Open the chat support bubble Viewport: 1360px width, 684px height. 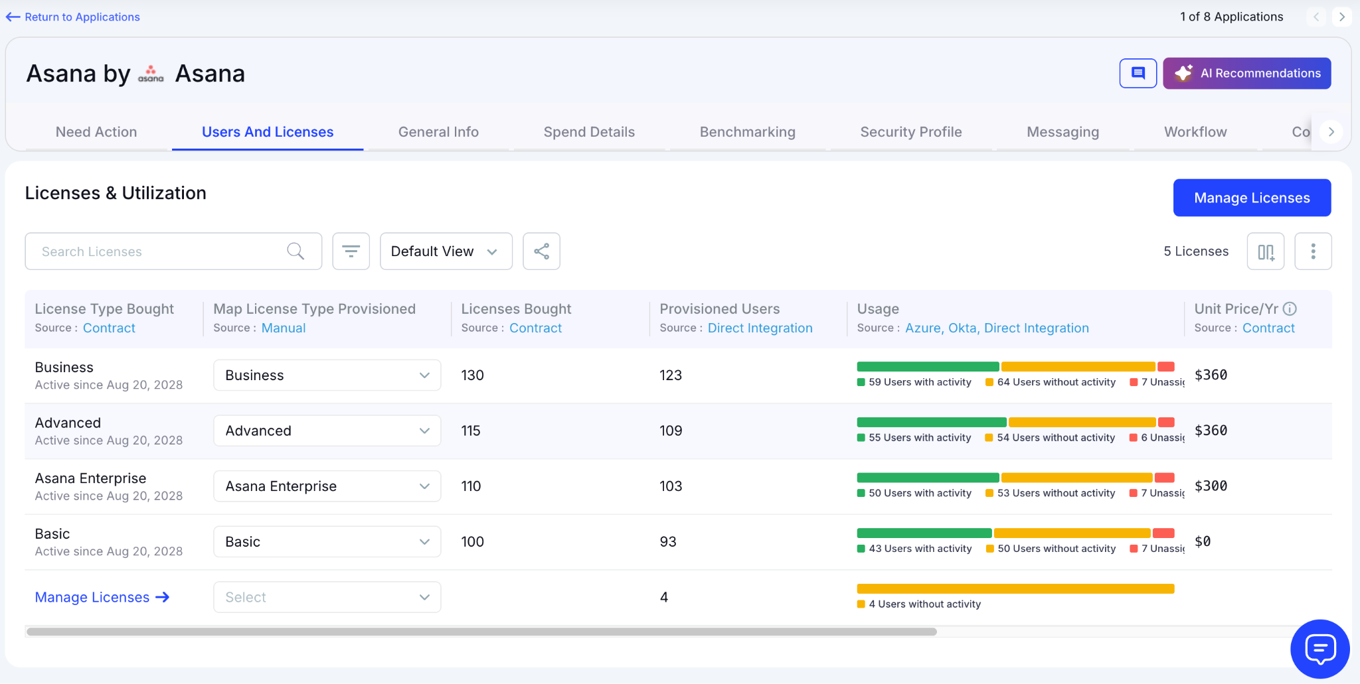(1320, 649)
